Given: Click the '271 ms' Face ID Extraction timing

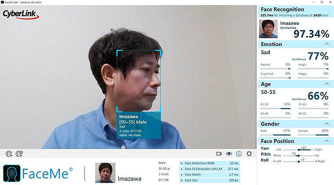Looking at the screenshot, I should coord(233,169).
